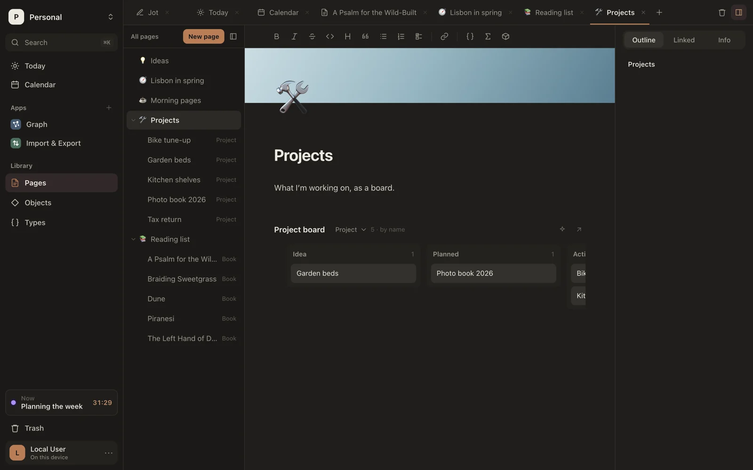Image resolution: width=753 pixels, height=470 pixels.
Task: Click the New page button
Action: [203, 37]
